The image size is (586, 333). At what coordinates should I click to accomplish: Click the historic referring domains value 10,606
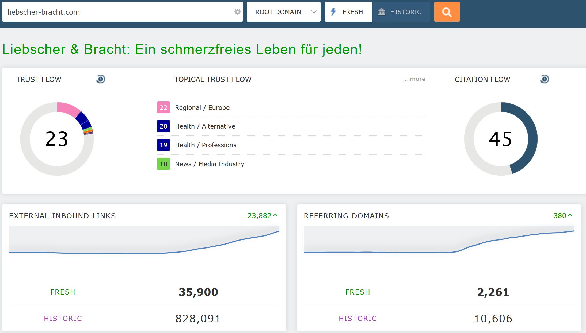coord(493,318)
